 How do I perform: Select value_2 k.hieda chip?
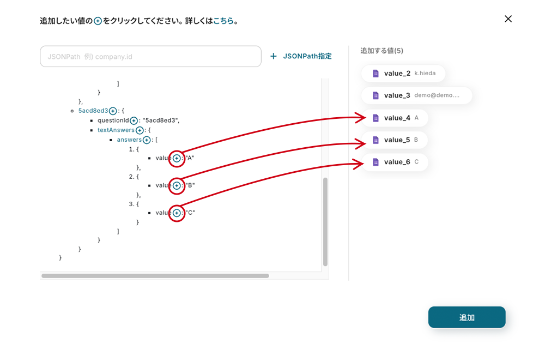click(x=403, y=74)
